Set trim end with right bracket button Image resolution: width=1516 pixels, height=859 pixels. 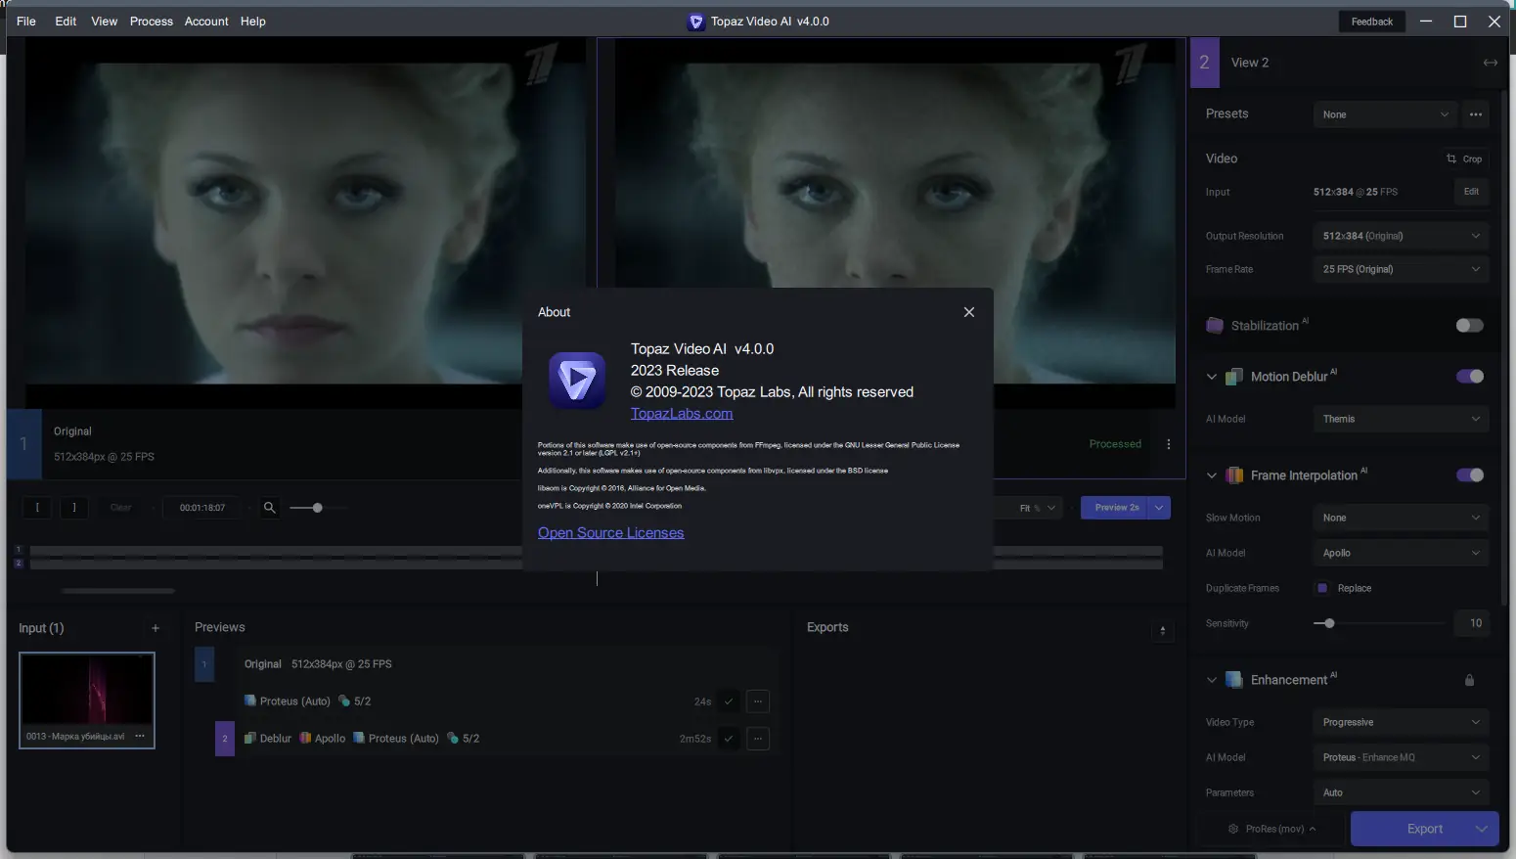coord(74,508)
